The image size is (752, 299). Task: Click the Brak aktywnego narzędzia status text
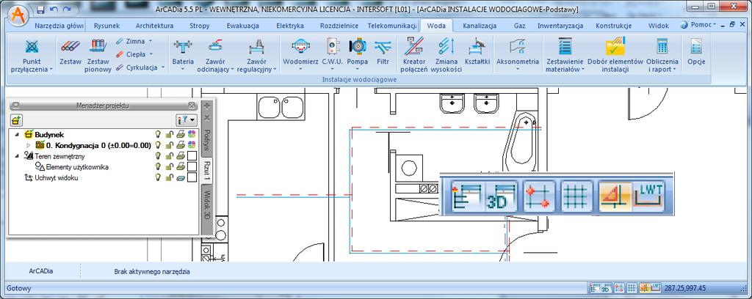coord(152,271)
